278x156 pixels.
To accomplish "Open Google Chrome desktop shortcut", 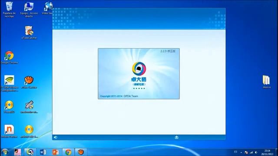I will tap(9, 57).
